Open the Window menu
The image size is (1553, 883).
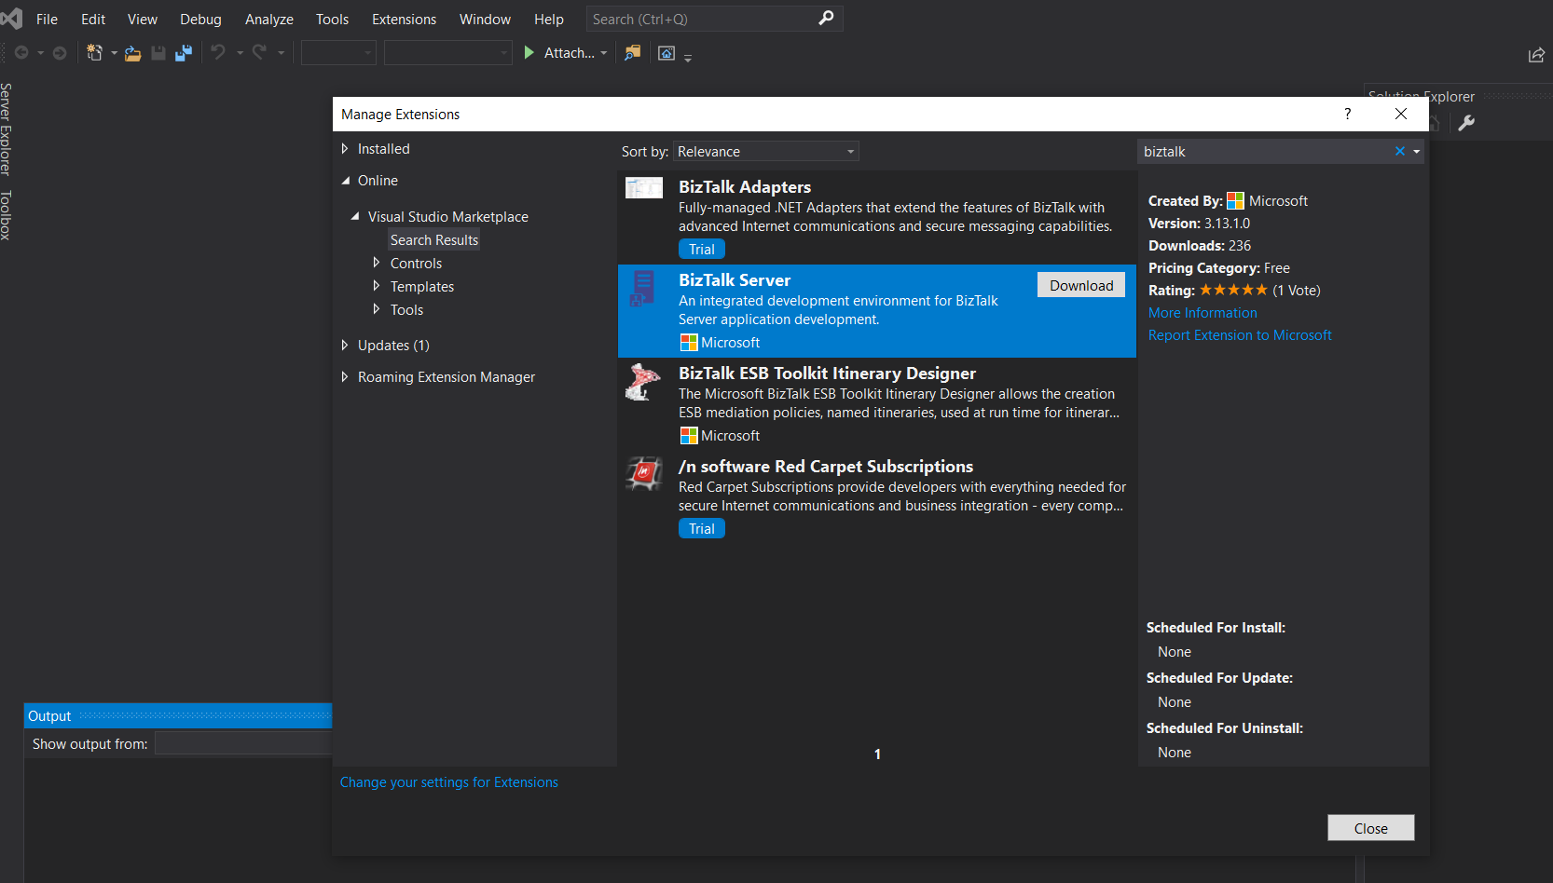[485, 19]
